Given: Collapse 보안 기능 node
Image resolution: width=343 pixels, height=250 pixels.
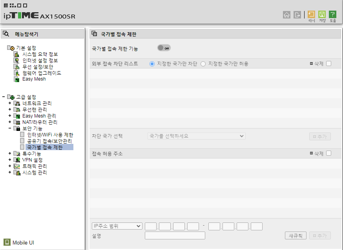Looking at the screenshot, I should click(10, 128).
